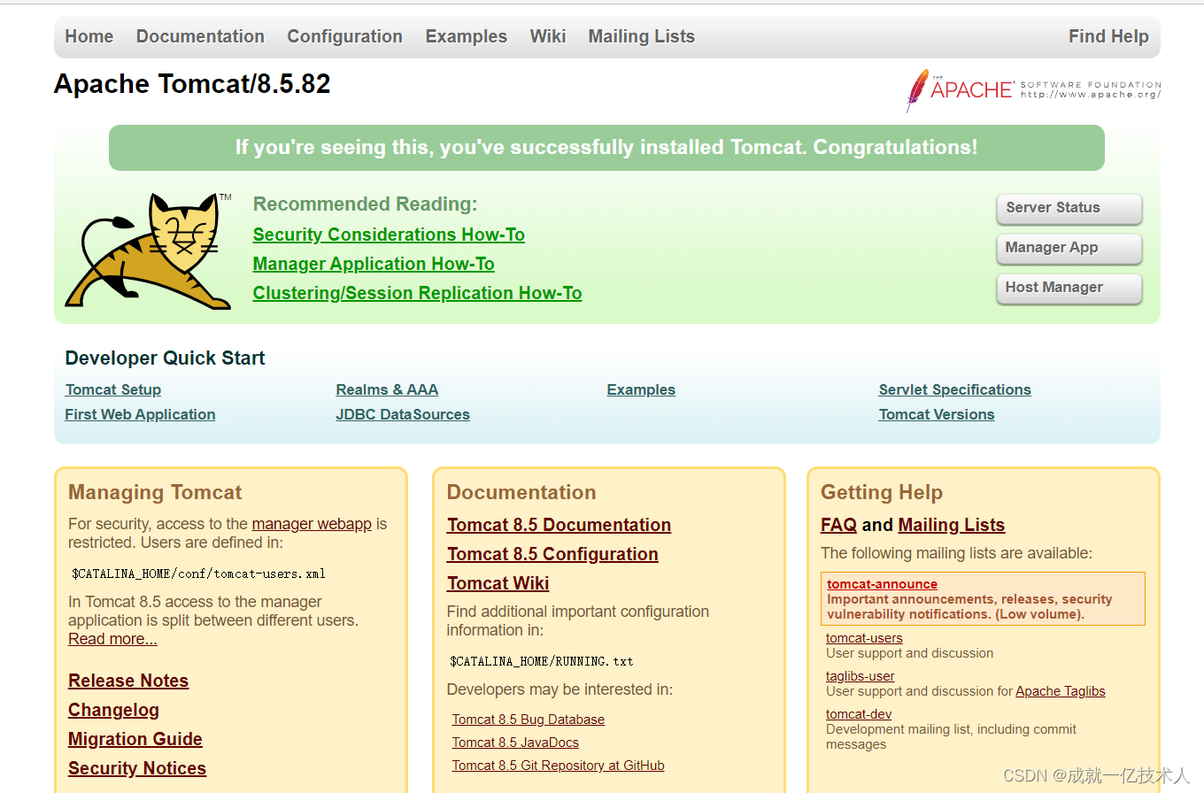
Task: Click the Host Manager button
Action: [1069, 289]
